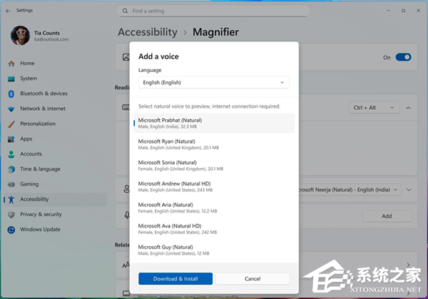Turn off the Magnifier toggle
The height and width of the screenshot is (299, 428).
(x=403, y=57)
